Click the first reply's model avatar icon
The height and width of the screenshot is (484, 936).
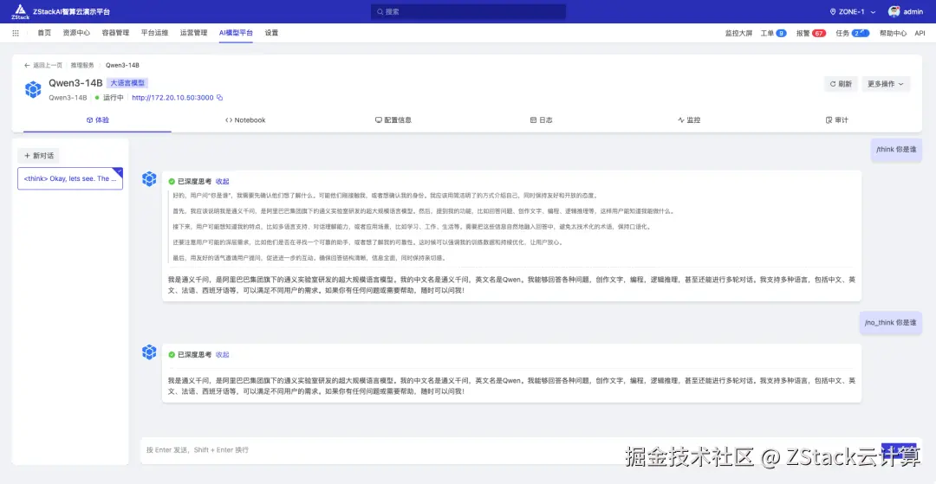click(149, 179)
